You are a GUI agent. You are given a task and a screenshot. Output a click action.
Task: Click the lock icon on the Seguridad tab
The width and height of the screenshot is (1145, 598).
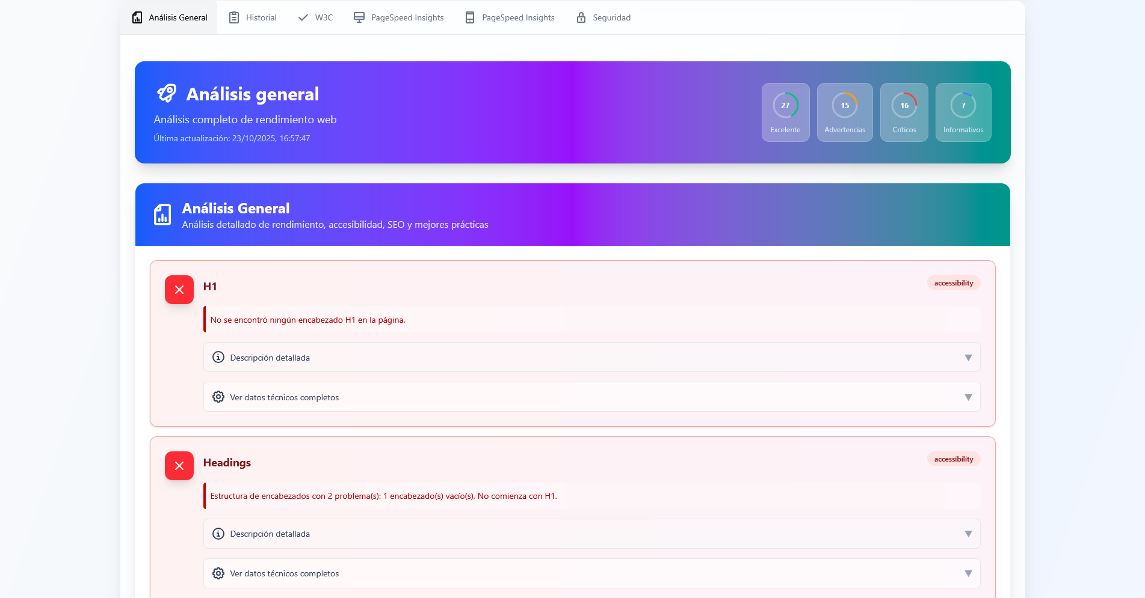click(x=581, y=17)
